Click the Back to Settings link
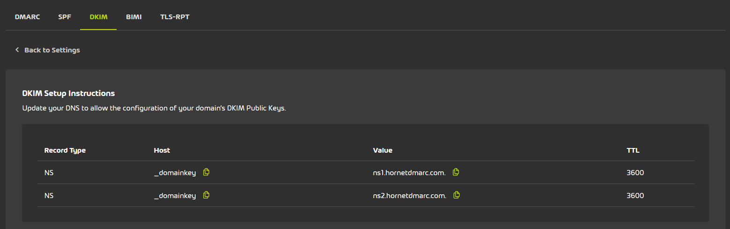 [x=52, y=50]
